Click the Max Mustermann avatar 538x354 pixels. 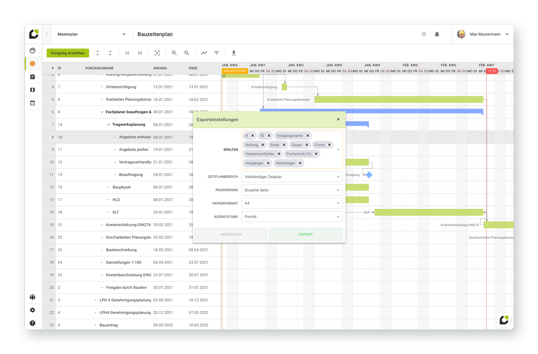[x=462, y=34]
